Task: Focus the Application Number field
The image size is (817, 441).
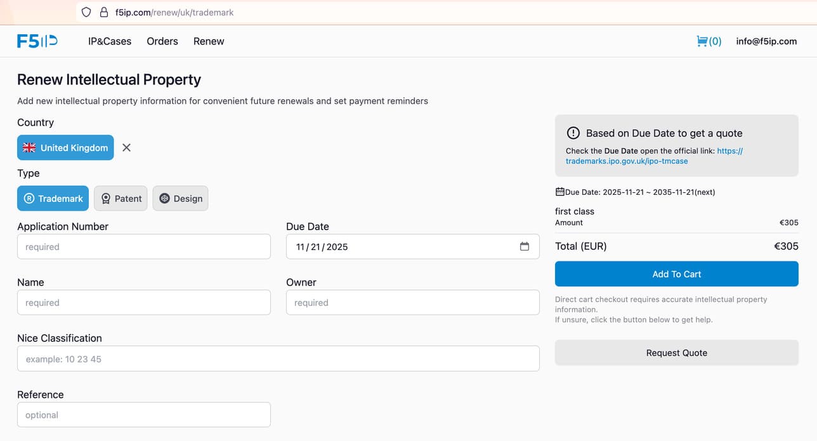Action: 144,247
